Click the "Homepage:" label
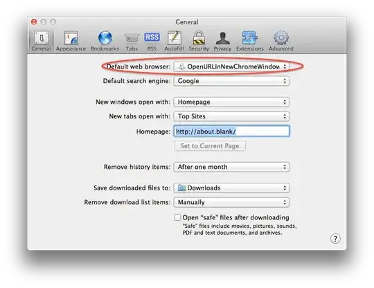Image resolution: width=374 pixels, height=288 pixels. click(x=153, y=132)
